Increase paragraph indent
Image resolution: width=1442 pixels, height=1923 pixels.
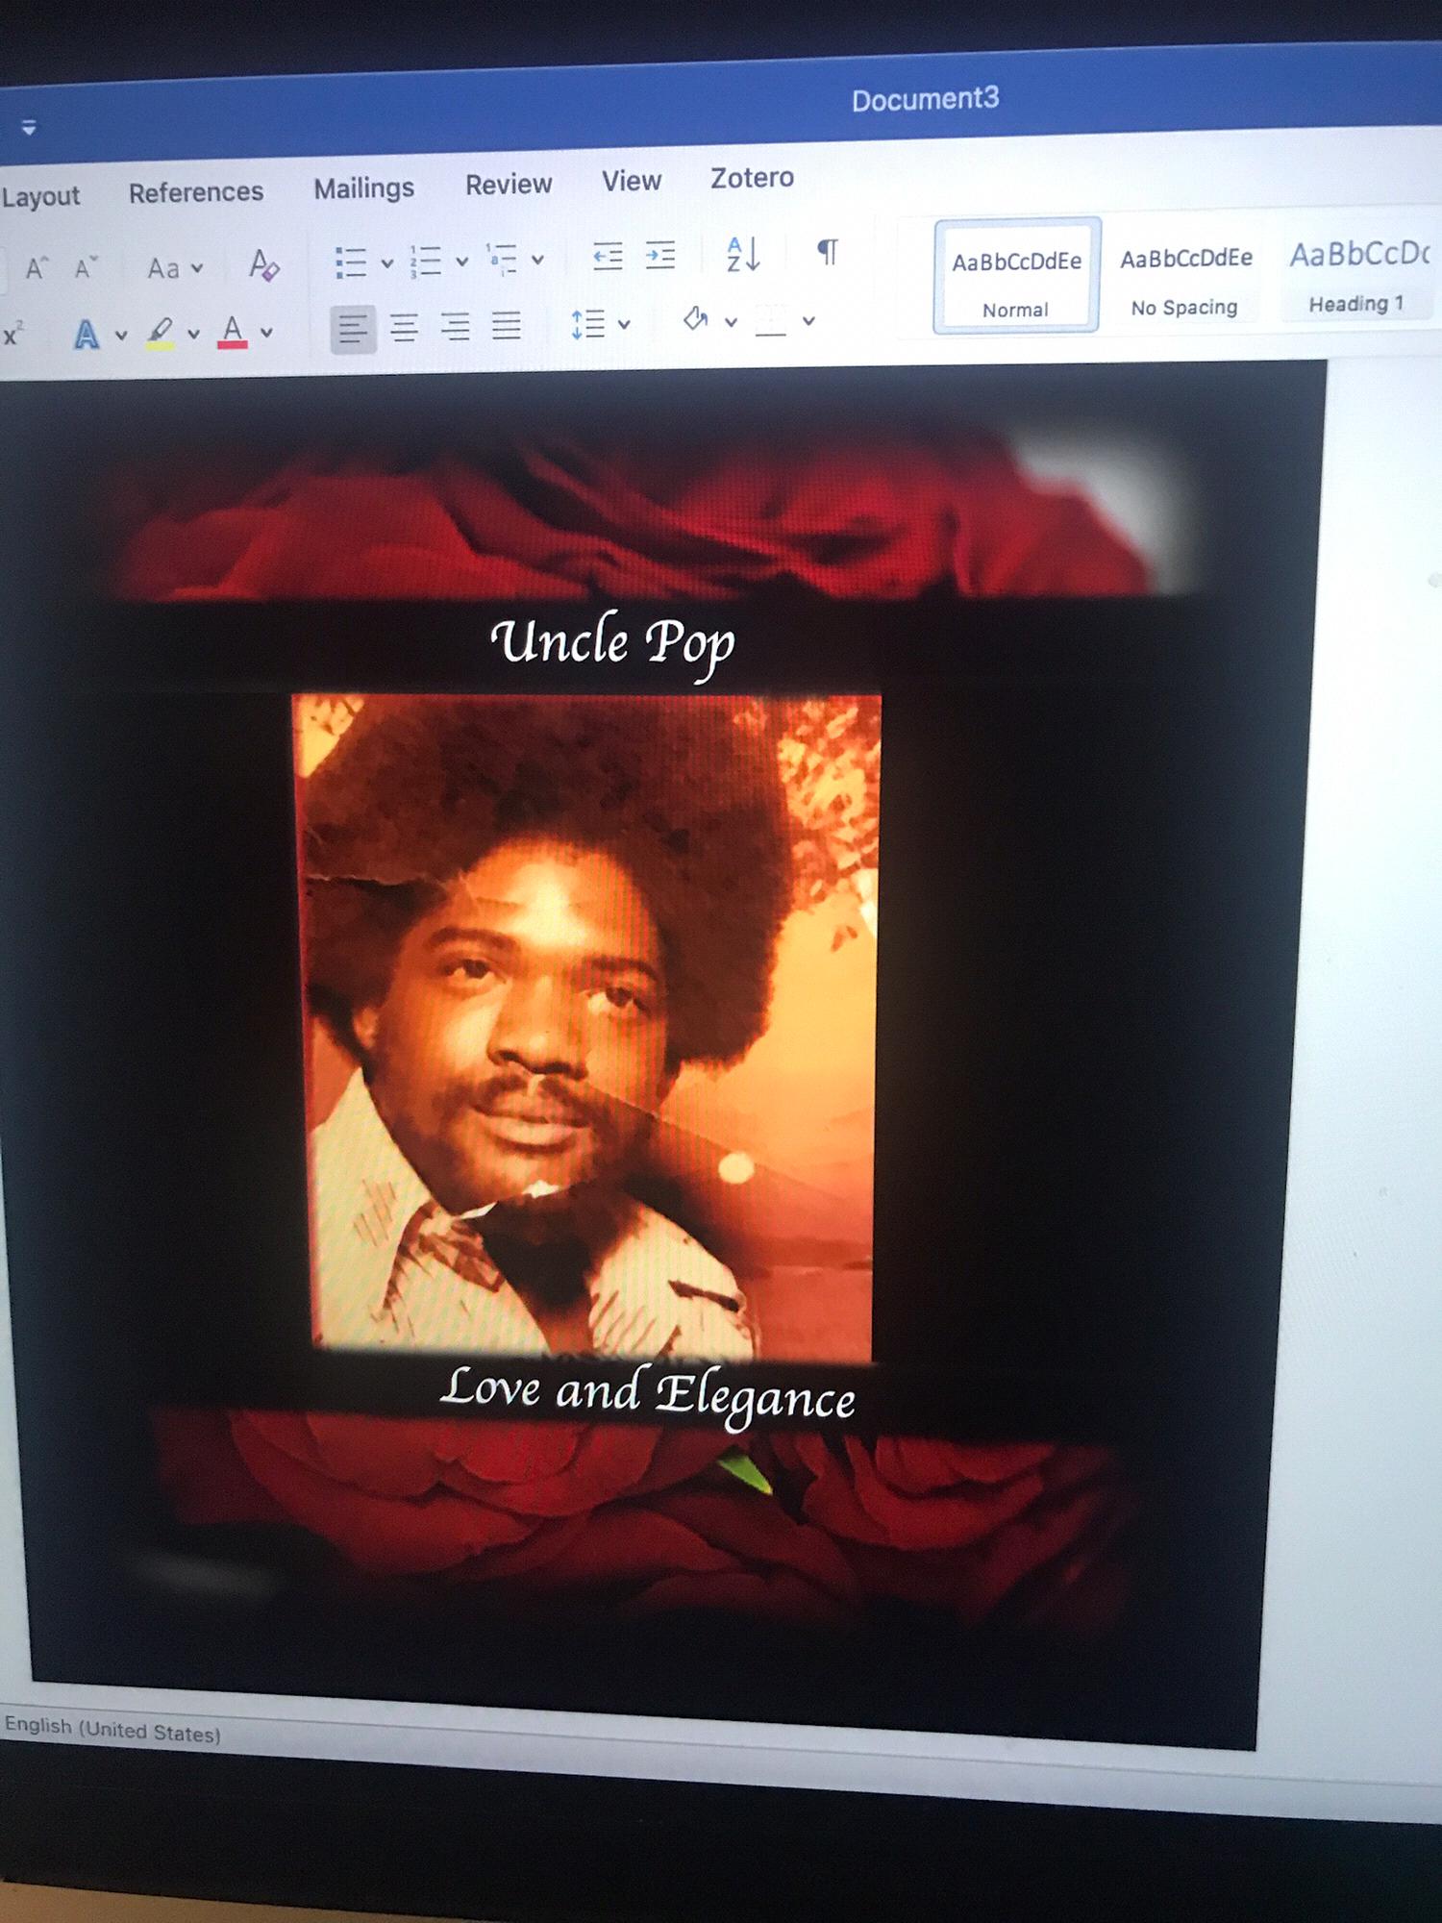pyautogui.click(x=659, y=255)
